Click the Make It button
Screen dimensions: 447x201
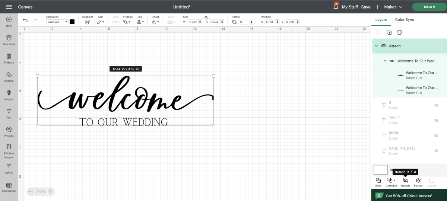[429, 7]
